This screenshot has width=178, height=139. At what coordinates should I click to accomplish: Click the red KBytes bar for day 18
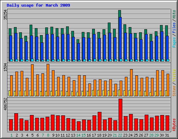pos(99,121)
